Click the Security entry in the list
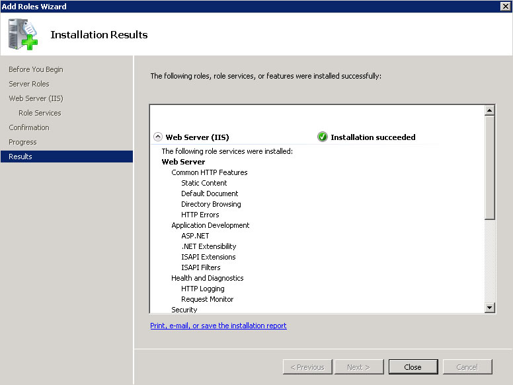 [184, 310]
